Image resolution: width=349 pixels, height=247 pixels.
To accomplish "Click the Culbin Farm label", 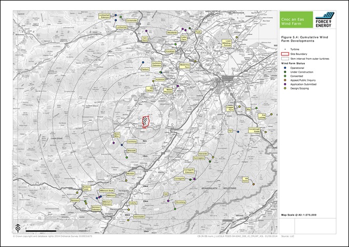I will pos(184,38).
